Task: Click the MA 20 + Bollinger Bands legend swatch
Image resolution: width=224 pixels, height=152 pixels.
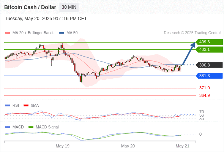Action: point(8,33)
